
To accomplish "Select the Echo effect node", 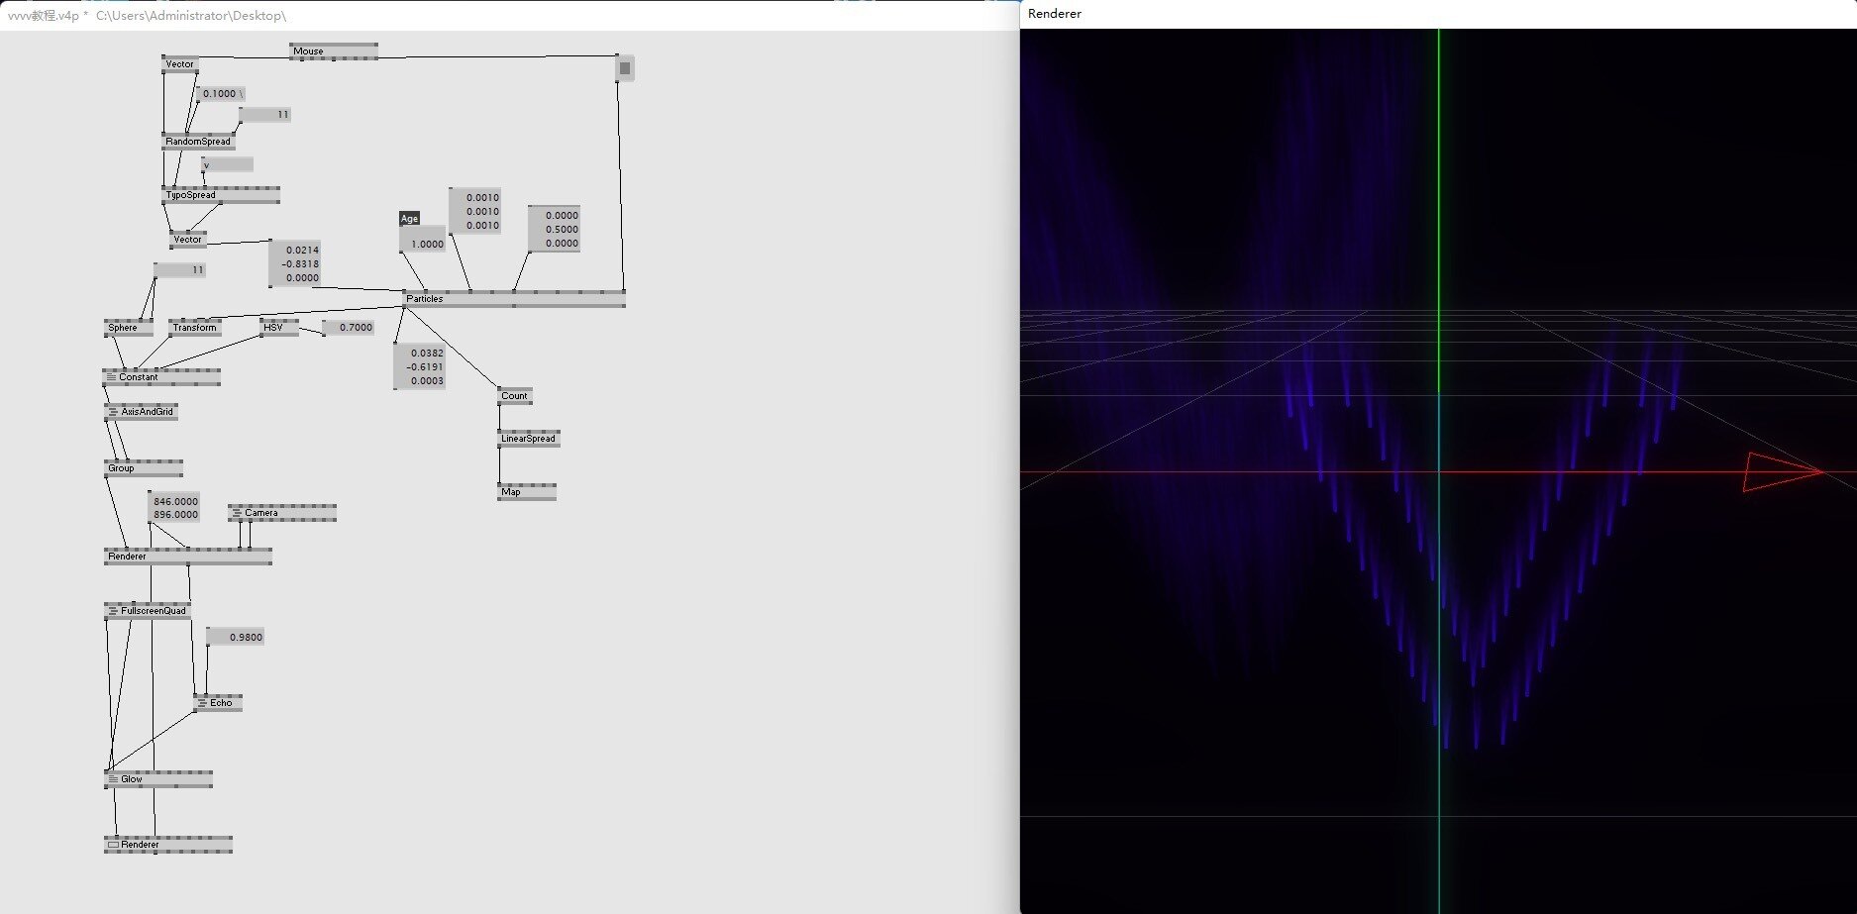I will click(x=218, y=703).
